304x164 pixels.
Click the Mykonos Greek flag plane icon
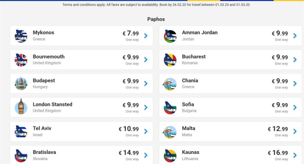[x=21, y=36]
